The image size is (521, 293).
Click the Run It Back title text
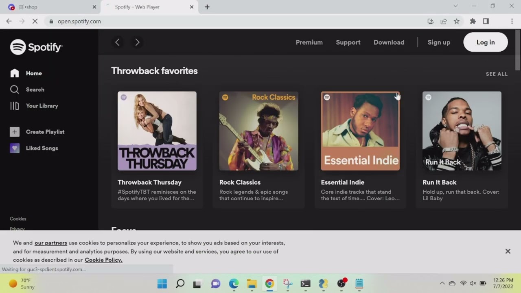[440, 182]
